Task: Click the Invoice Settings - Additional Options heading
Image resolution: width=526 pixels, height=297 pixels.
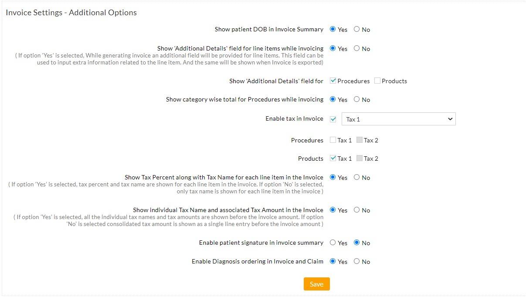Action: pos(71,13)
